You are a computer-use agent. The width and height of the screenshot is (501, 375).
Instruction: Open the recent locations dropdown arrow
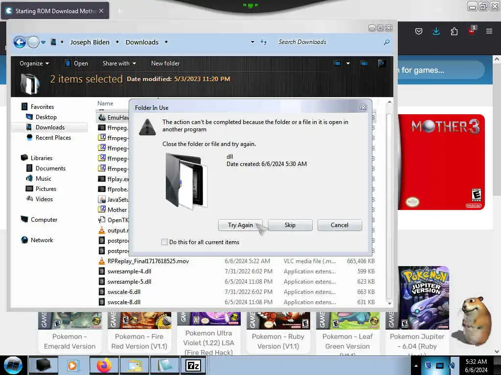point(43,42)
